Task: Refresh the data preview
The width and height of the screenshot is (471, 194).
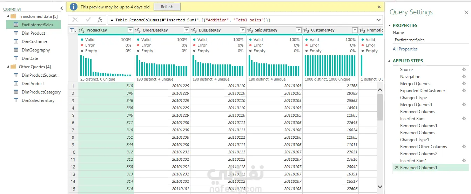Action: 167,7
